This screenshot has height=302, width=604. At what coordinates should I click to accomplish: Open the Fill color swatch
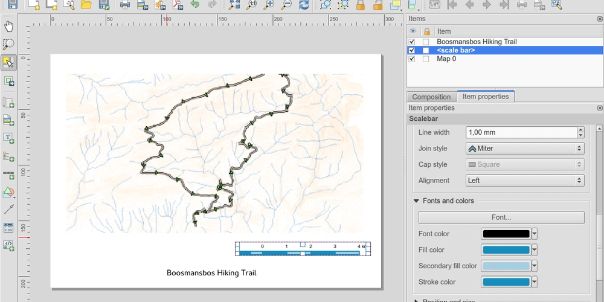[x=506, y=250]
